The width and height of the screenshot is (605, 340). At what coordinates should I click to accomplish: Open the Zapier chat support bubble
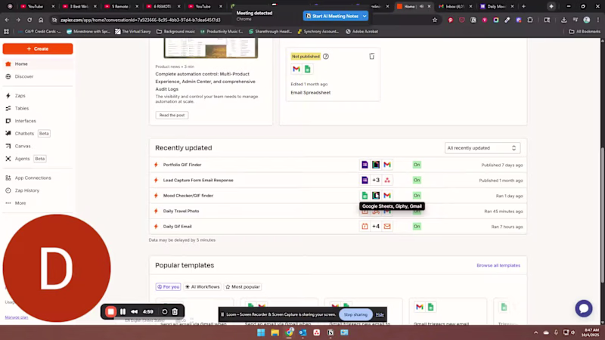[x=583, y=309]
